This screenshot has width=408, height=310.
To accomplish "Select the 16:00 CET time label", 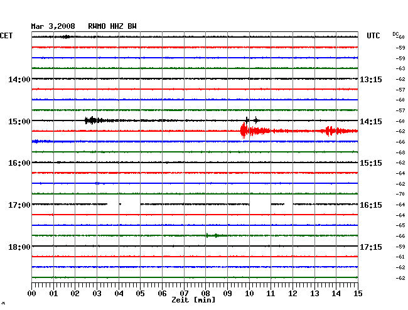I will pyautogui.click(x=19, y=163).
